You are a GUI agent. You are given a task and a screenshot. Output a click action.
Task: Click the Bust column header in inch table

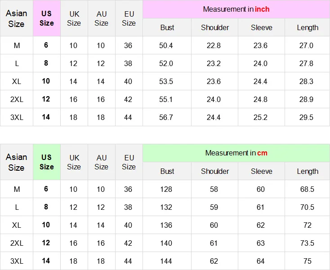tap(167, 27)
